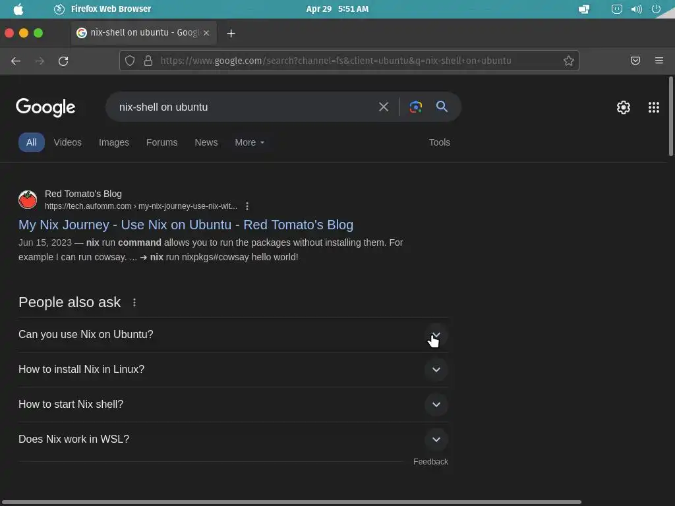Select the nix-shell on ubuntu tab
Viewport: 675px width, 506px height.
click(x=144, y=33)
